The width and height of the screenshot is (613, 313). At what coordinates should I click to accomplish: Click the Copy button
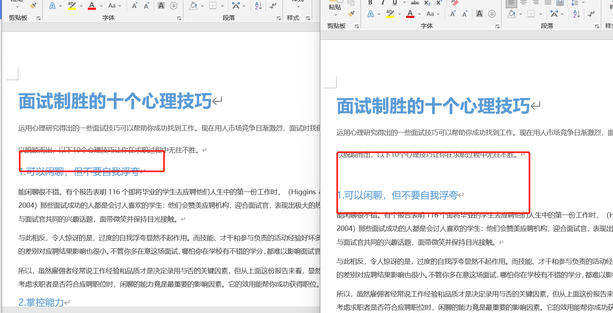coord(350,2)
